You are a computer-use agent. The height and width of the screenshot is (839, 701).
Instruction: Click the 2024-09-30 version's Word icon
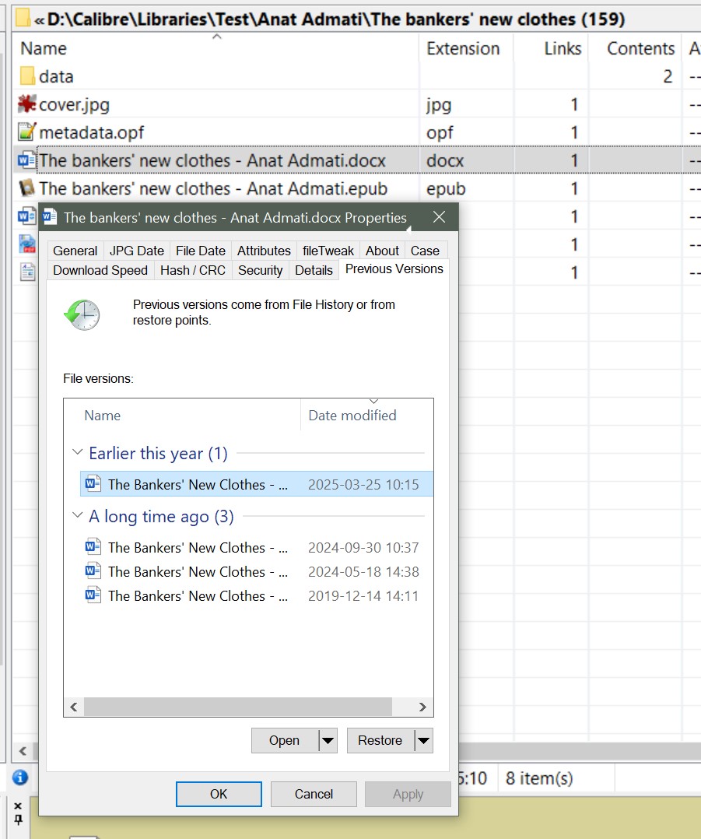pos(93,547)
